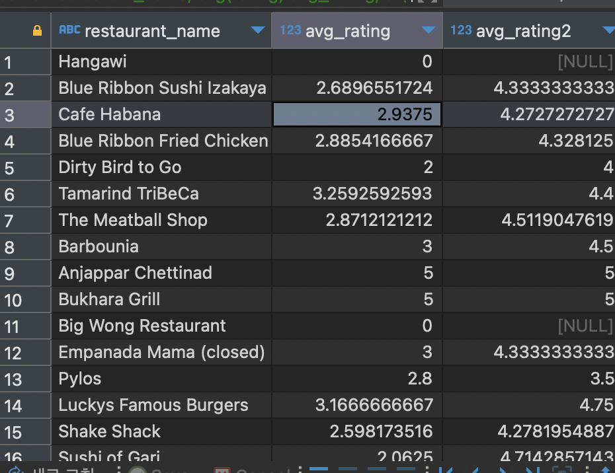The width and height of the screenshot is (615, 473).
Task: Click the 123 type icon of avg_rating2 column
Action: (x=461, y=30)
